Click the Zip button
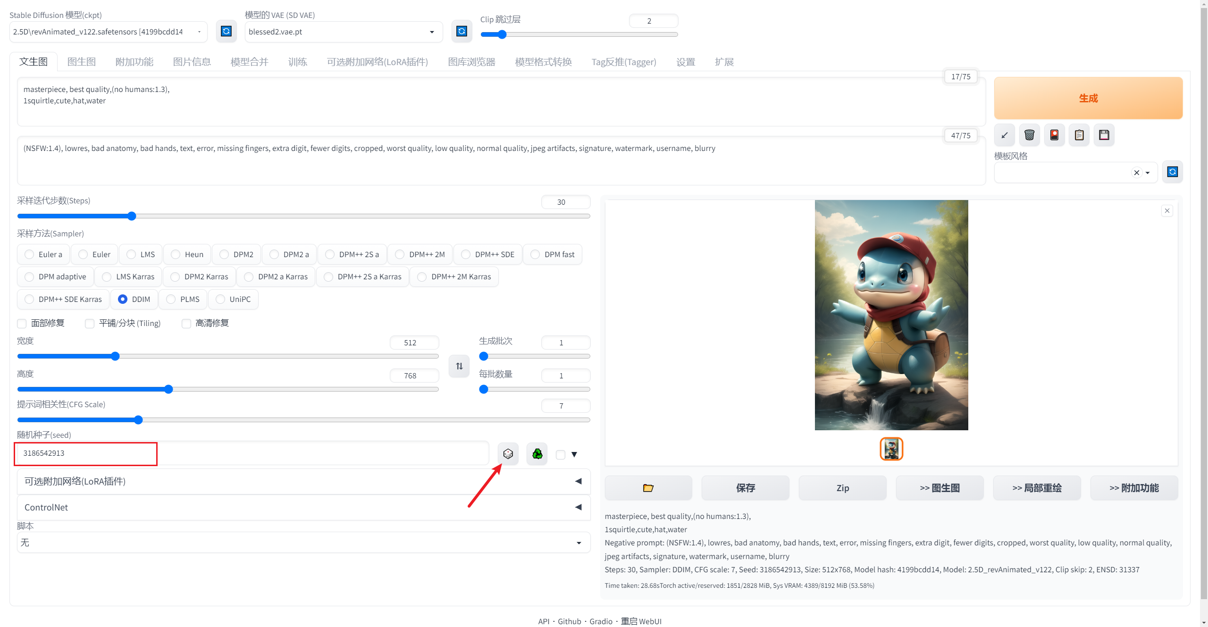Image resolution: width=1208 pixels, height=627 pixels. [x=842, y=488]
